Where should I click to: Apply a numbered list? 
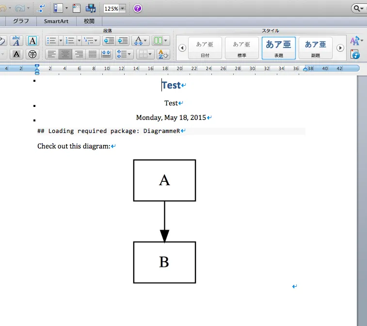click(70, 41)
